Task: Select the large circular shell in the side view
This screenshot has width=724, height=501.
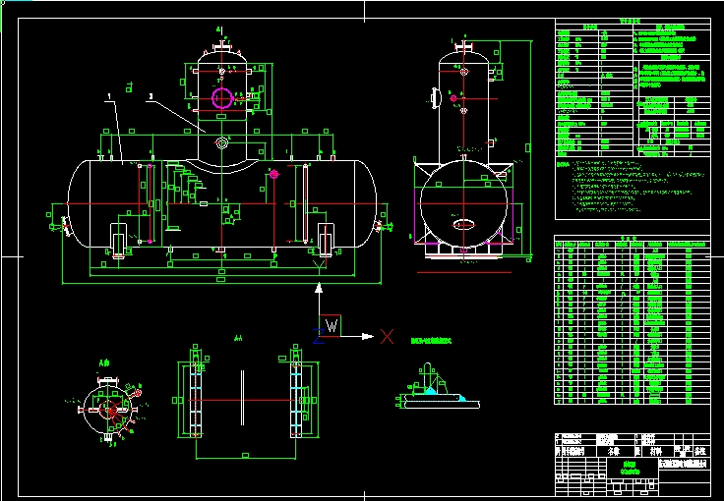Action: (464, 203)
